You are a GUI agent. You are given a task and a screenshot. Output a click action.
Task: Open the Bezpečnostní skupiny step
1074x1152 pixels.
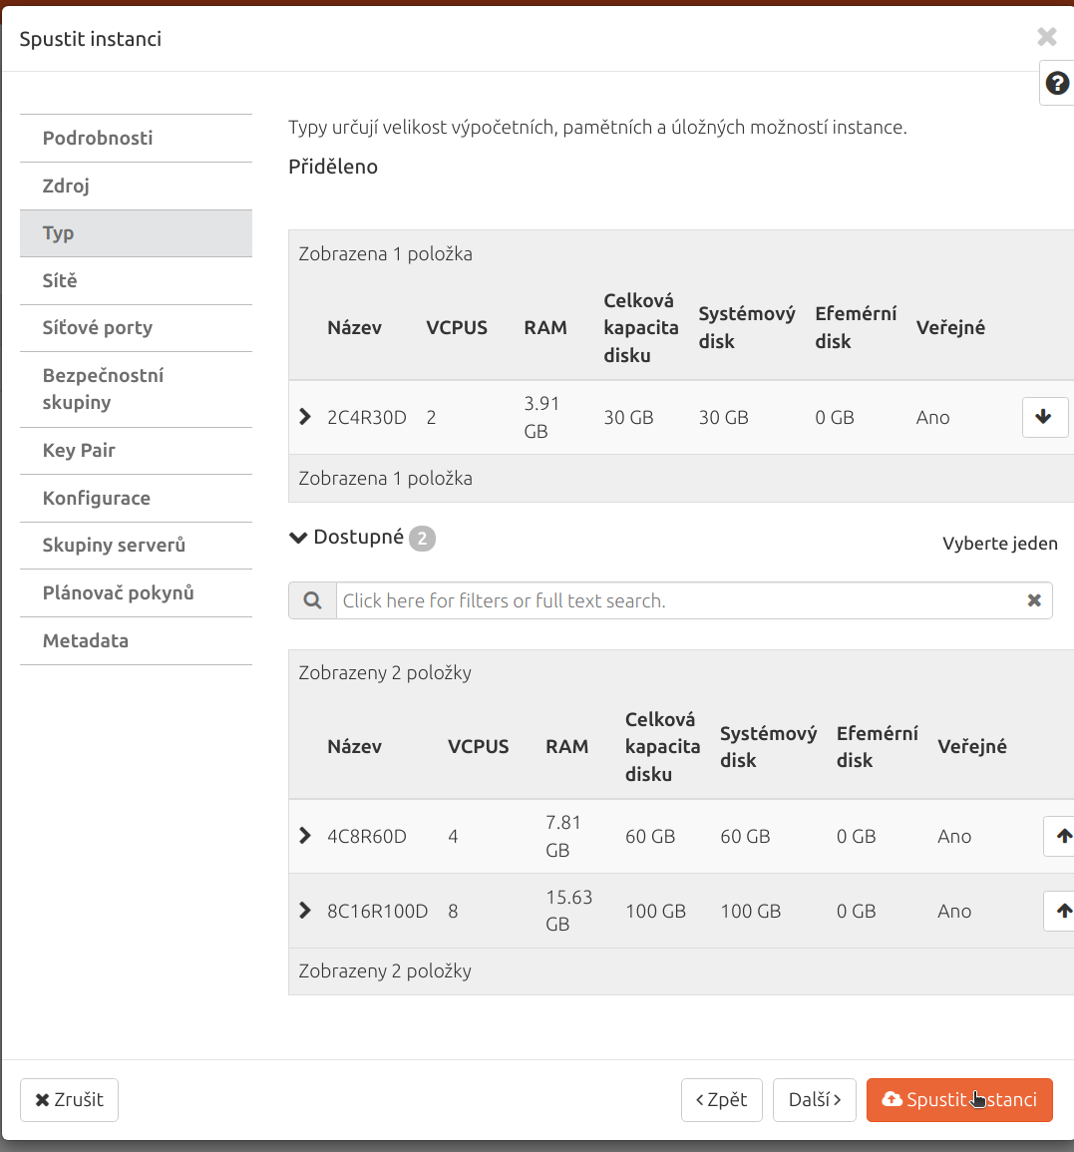click(x=136, y=389)
